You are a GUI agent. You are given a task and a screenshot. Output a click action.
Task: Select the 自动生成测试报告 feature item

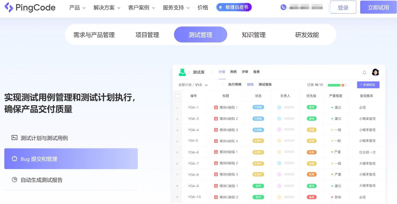[71, 180]
